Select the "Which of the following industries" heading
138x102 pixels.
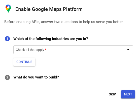51,39
